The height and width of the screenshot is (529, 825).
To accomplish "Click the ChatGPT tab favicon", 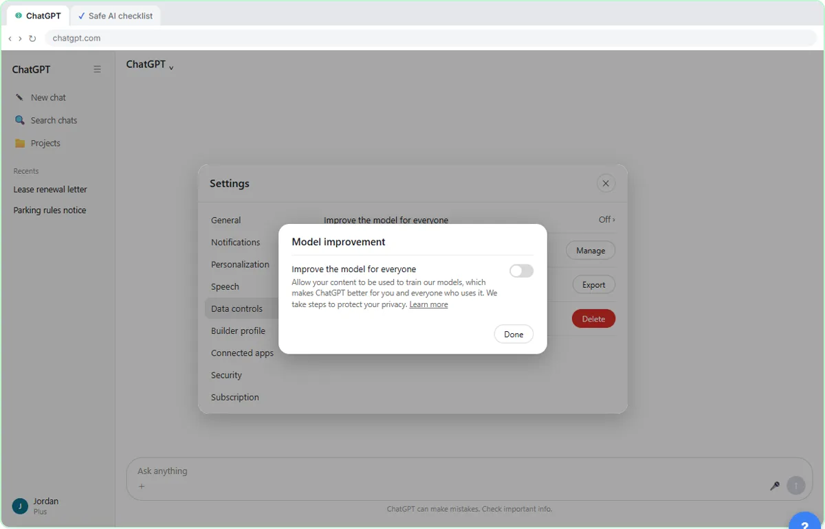I will (x=19, y=16).
